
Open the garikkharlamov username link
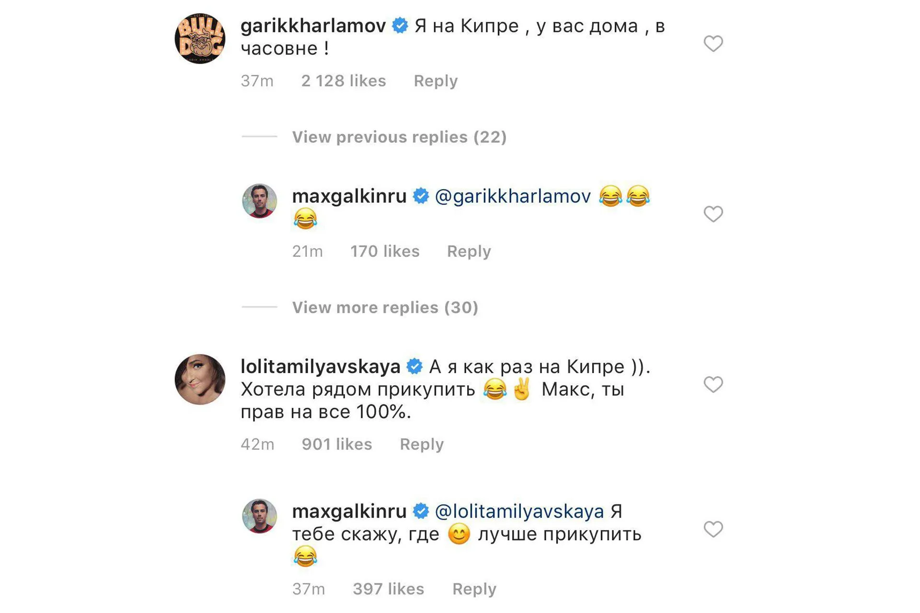[x=313, y=26]
